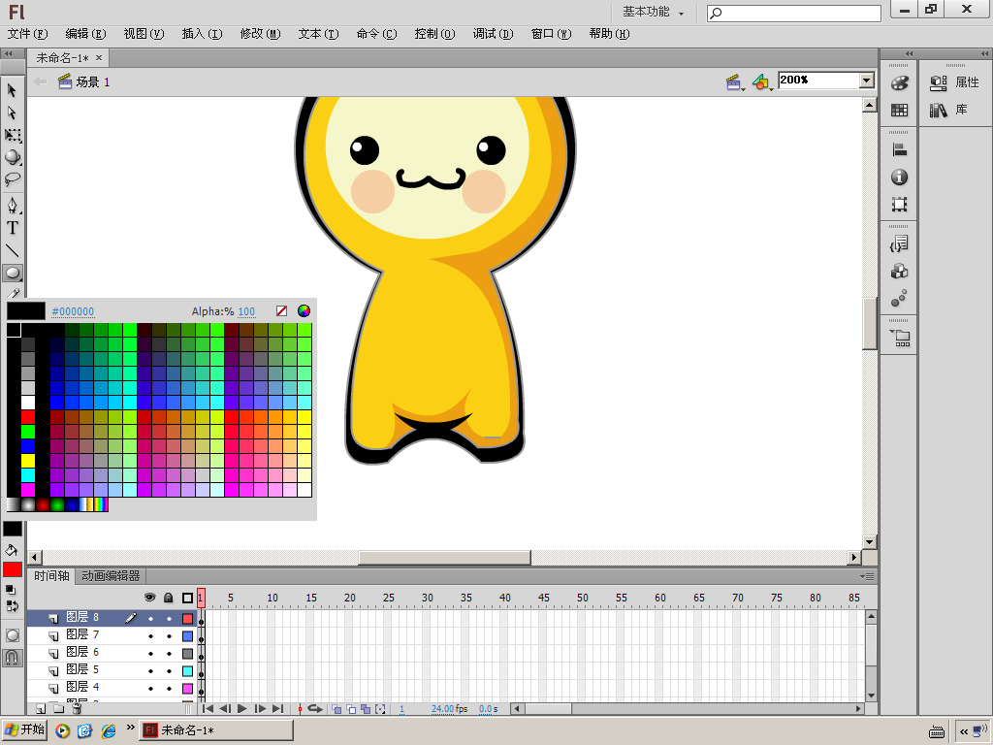Collapse the 属性 panel group arrows

point(985,54)
